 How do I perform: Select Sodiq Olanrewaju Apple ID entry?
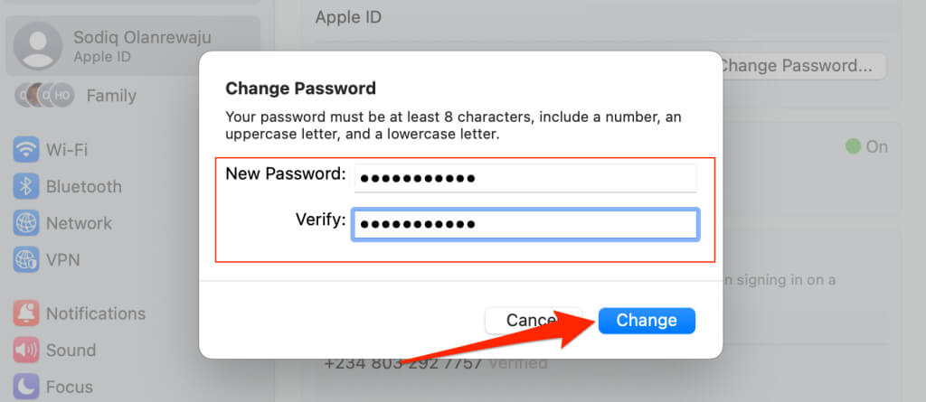(x=133, y=46)
